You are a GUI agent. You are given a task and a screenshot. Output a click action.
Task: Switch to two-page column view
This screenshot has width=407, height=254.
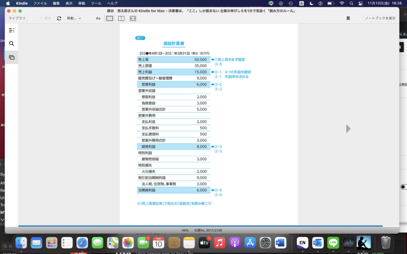coord(121,18)
